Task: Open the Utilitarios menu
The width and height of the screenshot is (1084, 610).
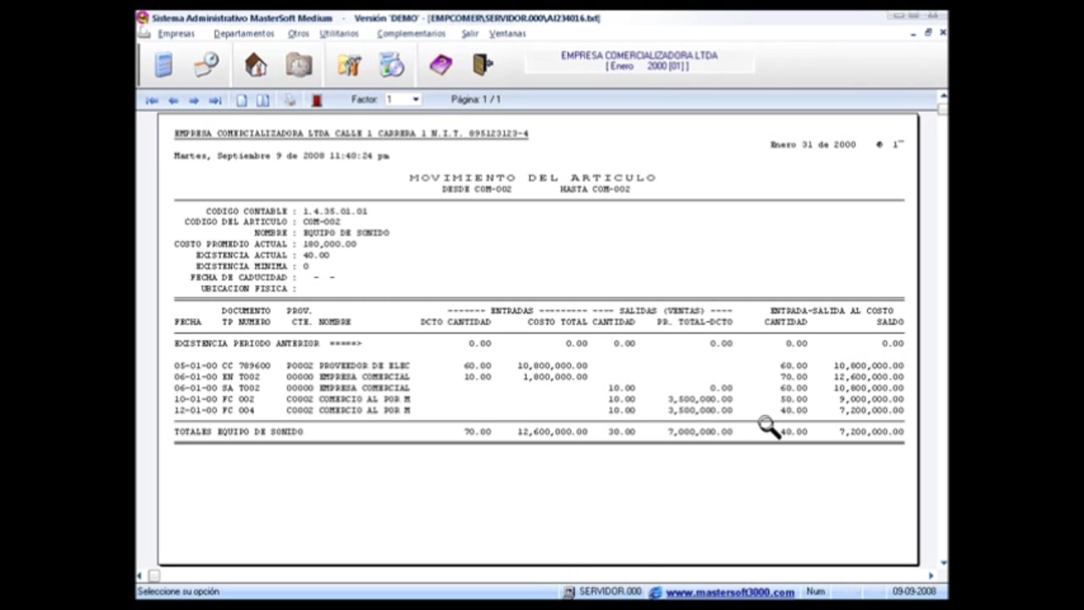Action: 339,34
